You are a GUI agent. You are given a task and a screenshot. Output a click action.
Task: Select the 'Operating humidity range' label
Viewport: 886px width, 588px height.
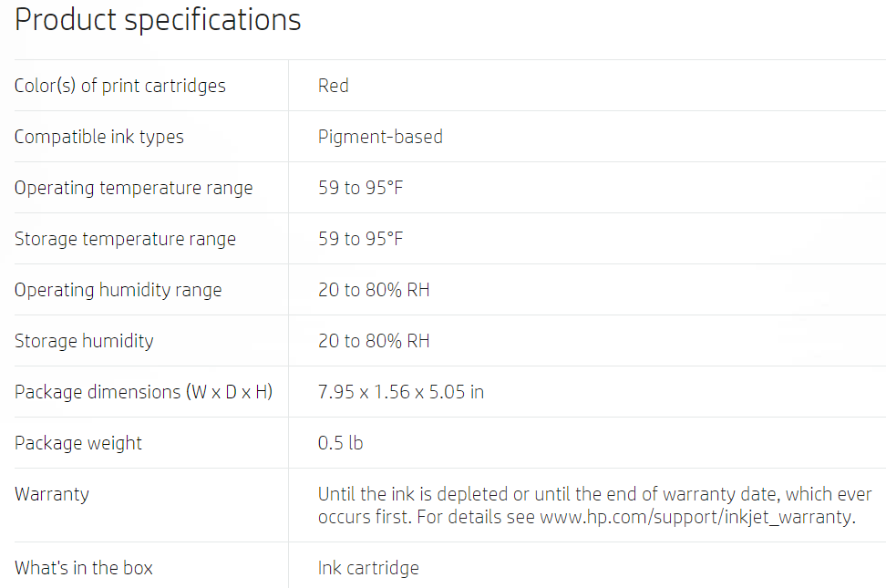pyautogui.click(x=118, y=290)
